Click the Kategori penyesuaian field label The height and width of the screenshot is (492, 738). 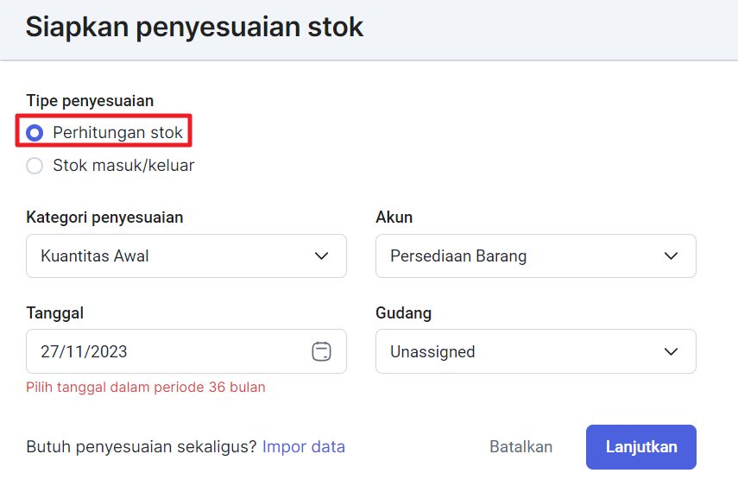104,218
